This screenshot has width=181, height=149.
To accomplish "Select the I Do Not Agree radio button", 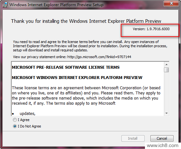I will pos(15,126).
